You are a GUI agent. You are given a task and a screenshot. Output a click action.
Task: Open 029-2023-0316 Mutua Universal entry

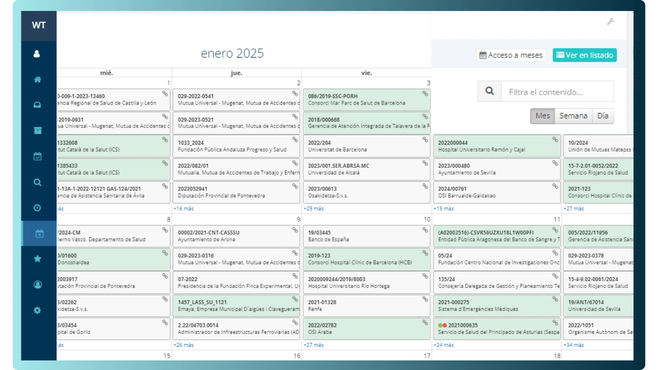[x=236, y=259]
